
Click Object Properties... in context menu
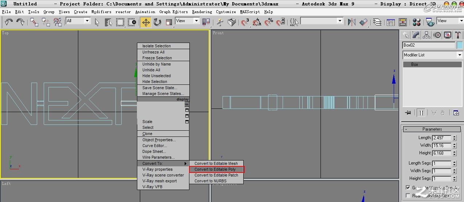pyautogui.click(x=163, y=140)
